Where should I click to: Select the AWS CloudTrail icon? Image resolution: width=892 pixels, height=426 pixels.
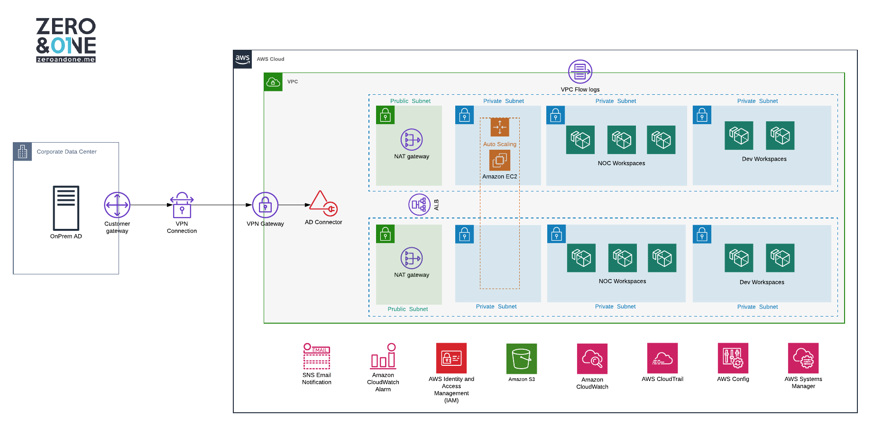[x=662, y=358]
